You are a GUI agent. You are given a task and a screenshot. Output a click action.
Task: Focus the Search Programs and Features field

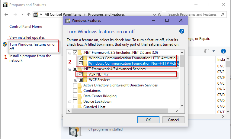(x=193, y=15)
